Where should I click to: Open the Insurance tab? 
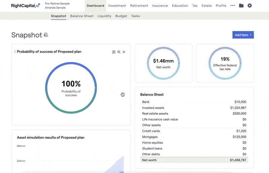click(x=160, y=6)
